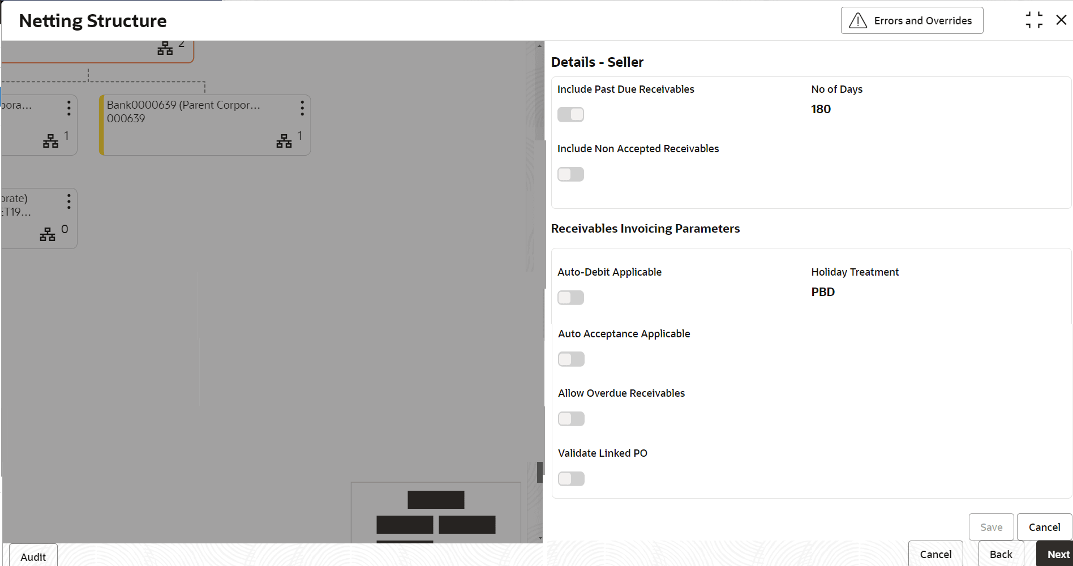1073x566 pixels.
Task: Go Back to the previous step
Action: (x=1001, y=554)
